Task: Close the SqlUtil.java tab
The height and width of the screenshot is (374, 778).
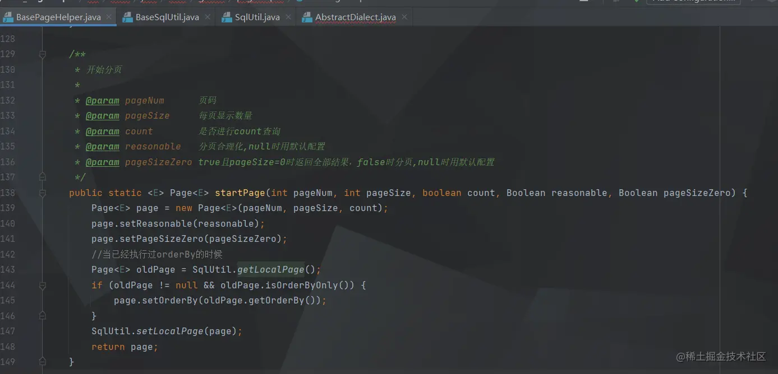Action: (288, 17)
